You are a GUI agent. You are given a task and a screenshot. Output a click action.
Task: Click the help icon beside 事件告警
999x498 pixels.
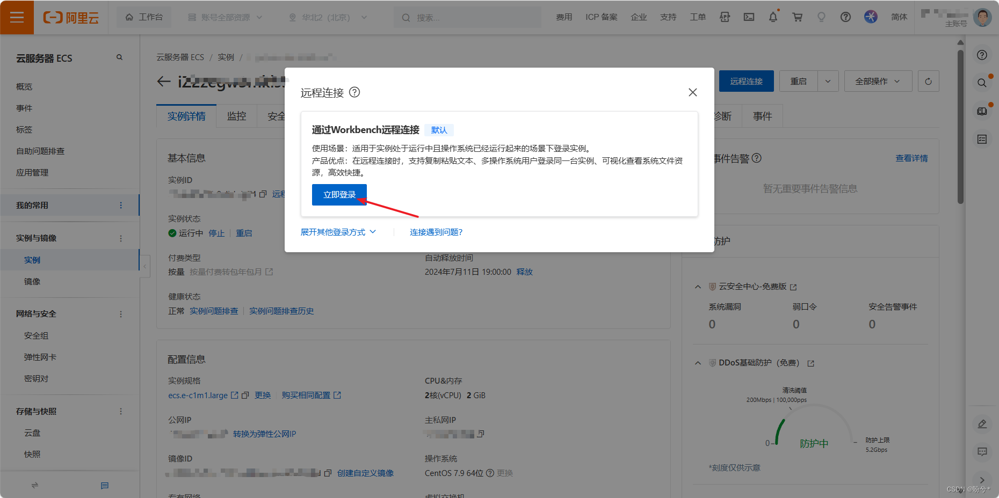coord(757,158)
